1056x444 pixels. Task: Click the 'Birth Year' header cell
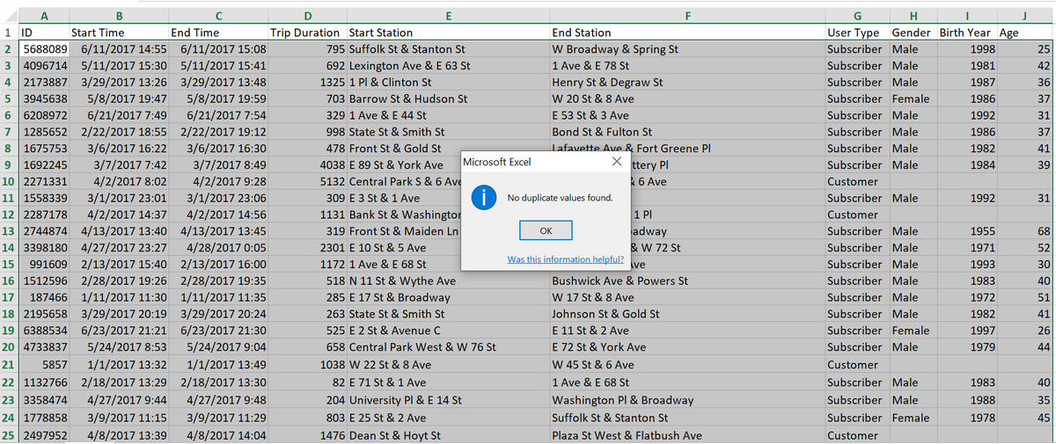coord(967,33)
